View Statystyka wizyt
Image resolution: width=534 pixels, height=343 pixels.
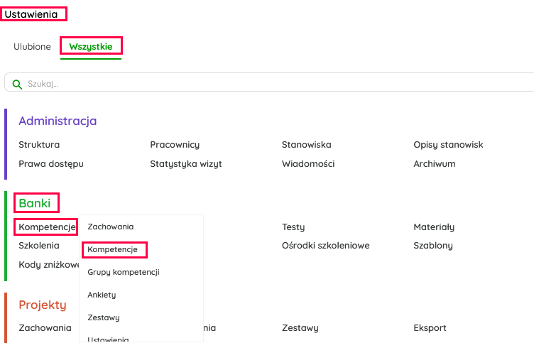[186, 164]
